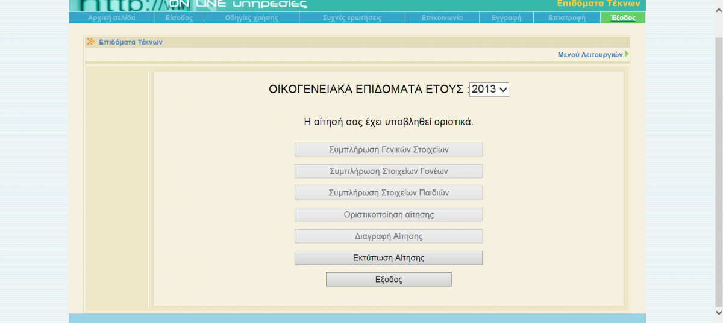Click Συμπλήρωση Στοιχείων Γονέων button

click(389, 171)
